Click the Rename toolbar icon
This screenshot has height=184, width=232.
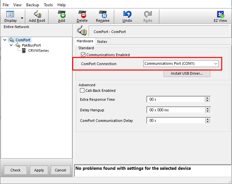pos(103,15)
